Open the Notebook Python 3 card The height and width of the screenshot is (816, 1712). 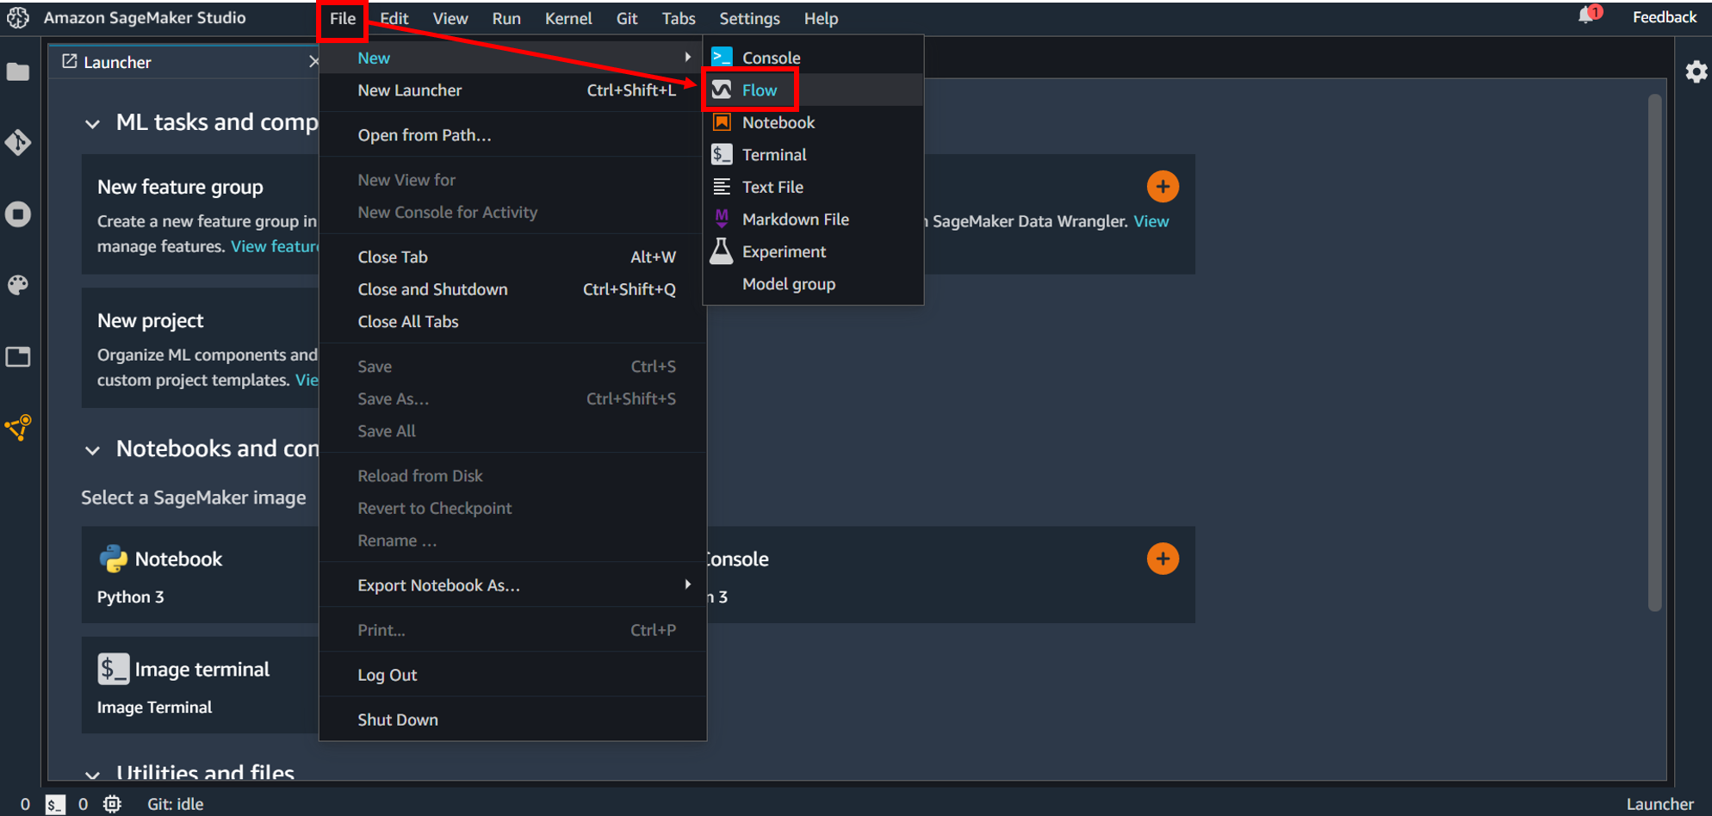[x=201, y=575]
